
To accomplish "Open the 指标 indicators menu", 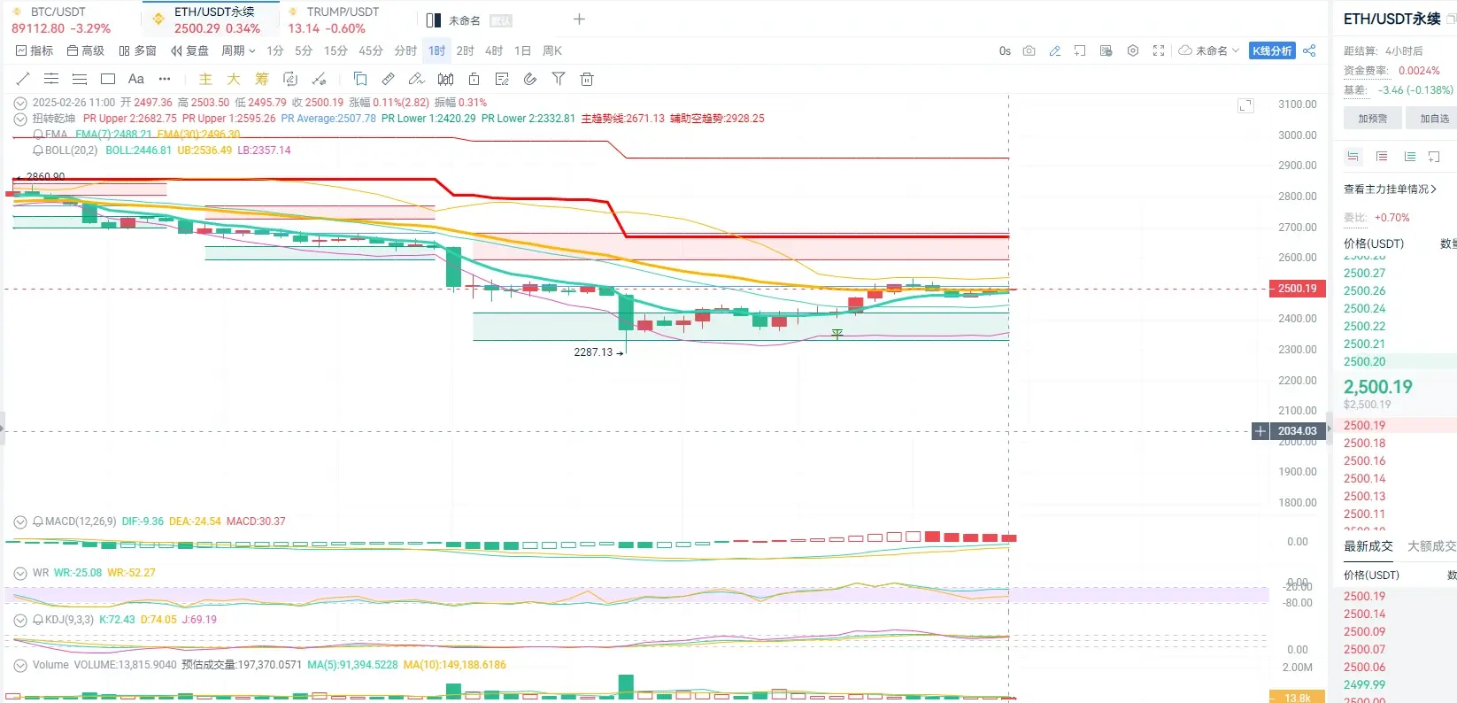I will click(35, 50).
